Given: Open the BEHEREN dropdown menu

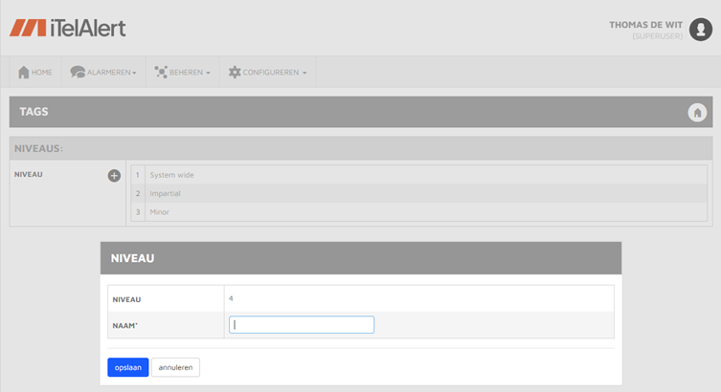Looking at the screenshot, I should (183, 72).
